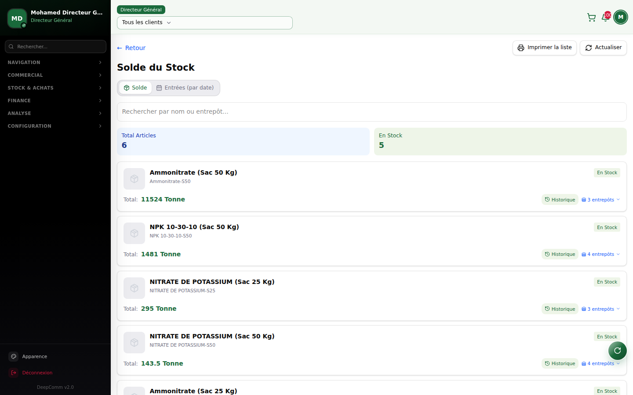Image resolution: width=633 pixels, height=395 pixels.
Task: Expand the FINANCE sidebar section
Action: pyautogui.click(x=55, y=101)
